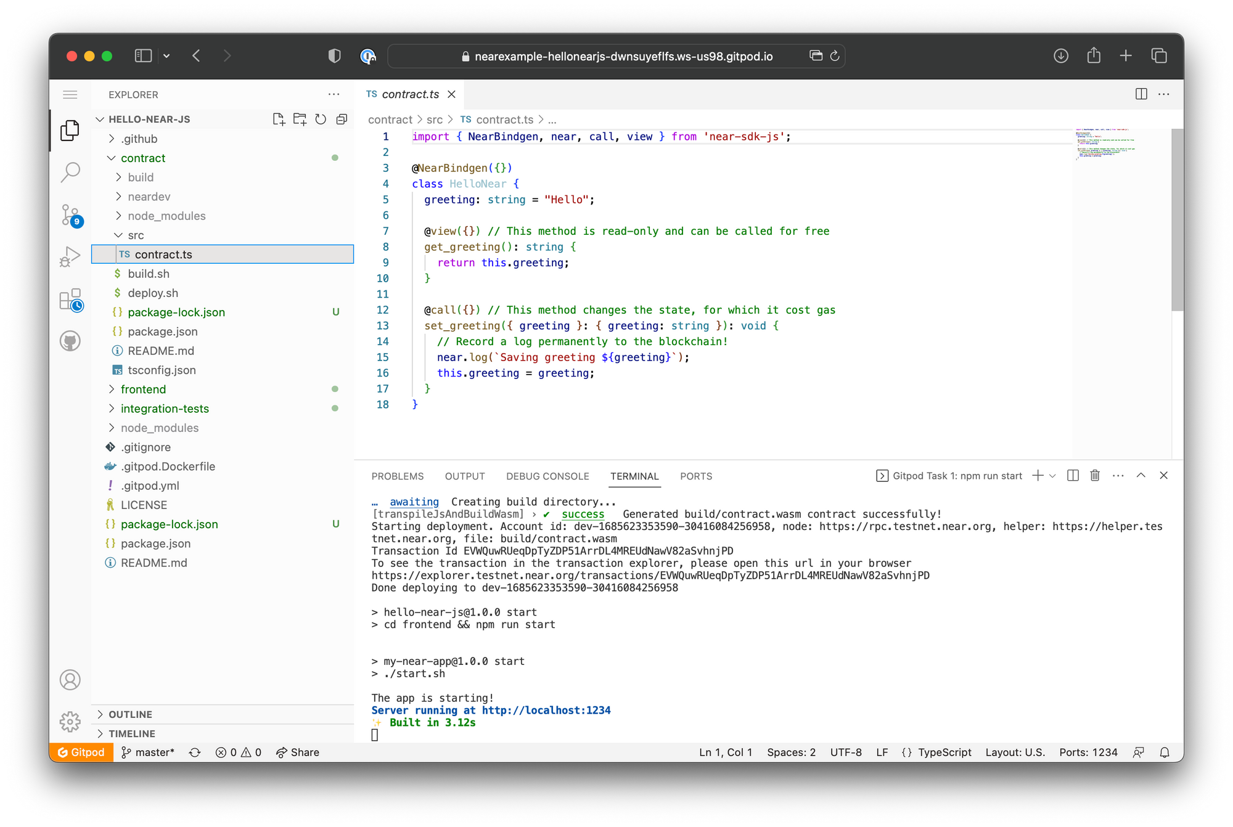Open the Extensions view
This screenshot has height=827, width=1233.
click(x=70, y=299)
